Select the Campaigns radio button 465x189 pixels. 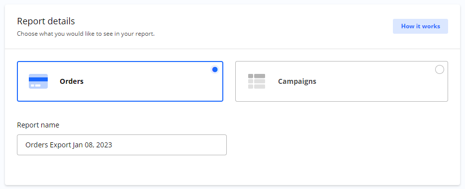coord(440,69)
